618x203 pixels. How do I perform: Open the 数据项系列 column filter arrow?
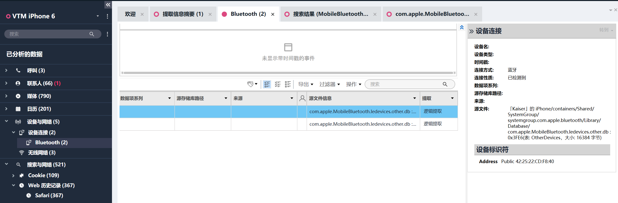click(x=169, y=98)
